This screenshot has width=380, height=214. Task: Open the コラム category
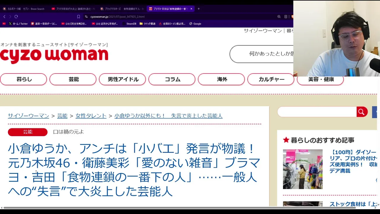tap(172, 79)
